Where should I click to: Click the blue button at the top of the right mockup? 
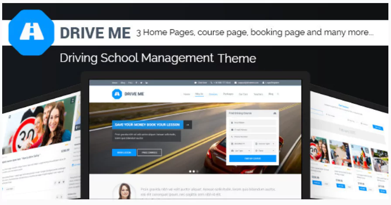pyautogui.click(x=378, y=127)
